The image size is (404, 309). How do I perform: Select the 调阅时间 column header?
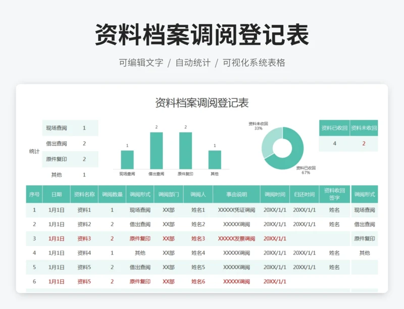tap(275, 194)
